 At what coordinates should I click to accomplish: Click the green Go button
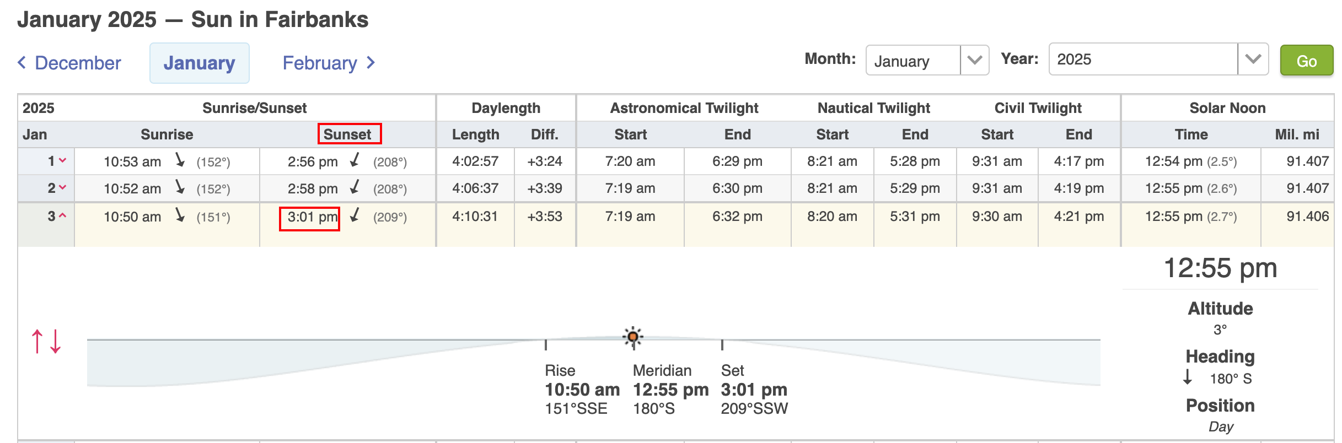coord(1306,61)
